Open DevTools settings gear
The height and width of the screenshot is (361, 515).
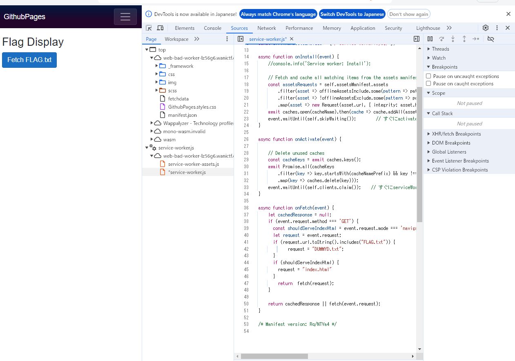click(485, 28)
